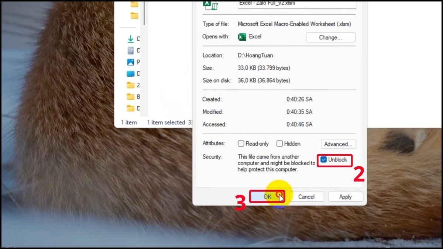Select the blue Desktop icon in Explorer sidebar
Viewport: 443px width, 249px height.
click(130, 73)
